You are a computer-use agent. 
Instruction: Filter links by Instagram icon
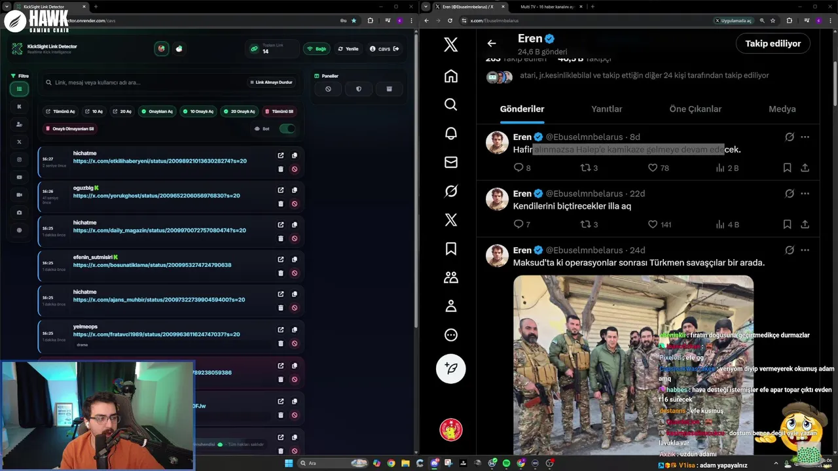(x=19, y=160)
